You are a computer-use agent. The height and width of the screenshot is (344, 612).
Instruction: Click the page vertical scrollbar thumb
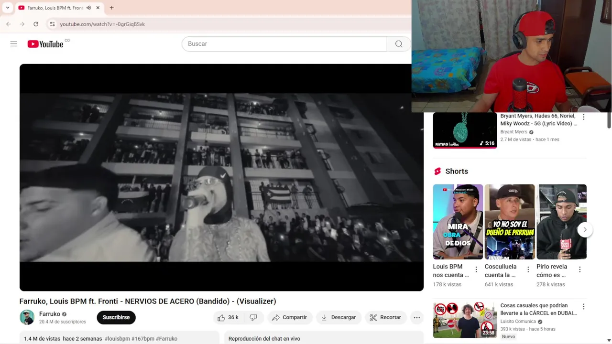click(609, 120)
